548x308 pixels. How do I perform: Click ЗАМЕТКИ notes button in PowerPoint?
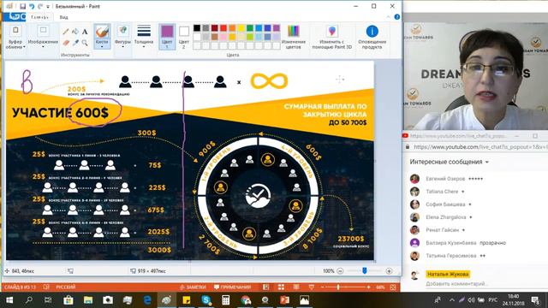coord(193,287)
